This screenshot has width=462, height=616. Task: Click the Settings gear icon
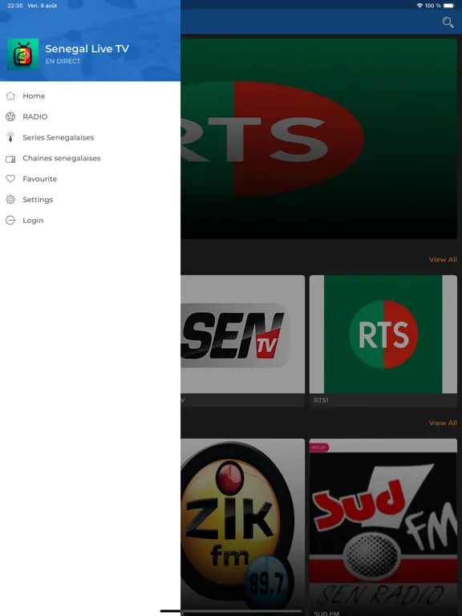[x=10, y=200]
